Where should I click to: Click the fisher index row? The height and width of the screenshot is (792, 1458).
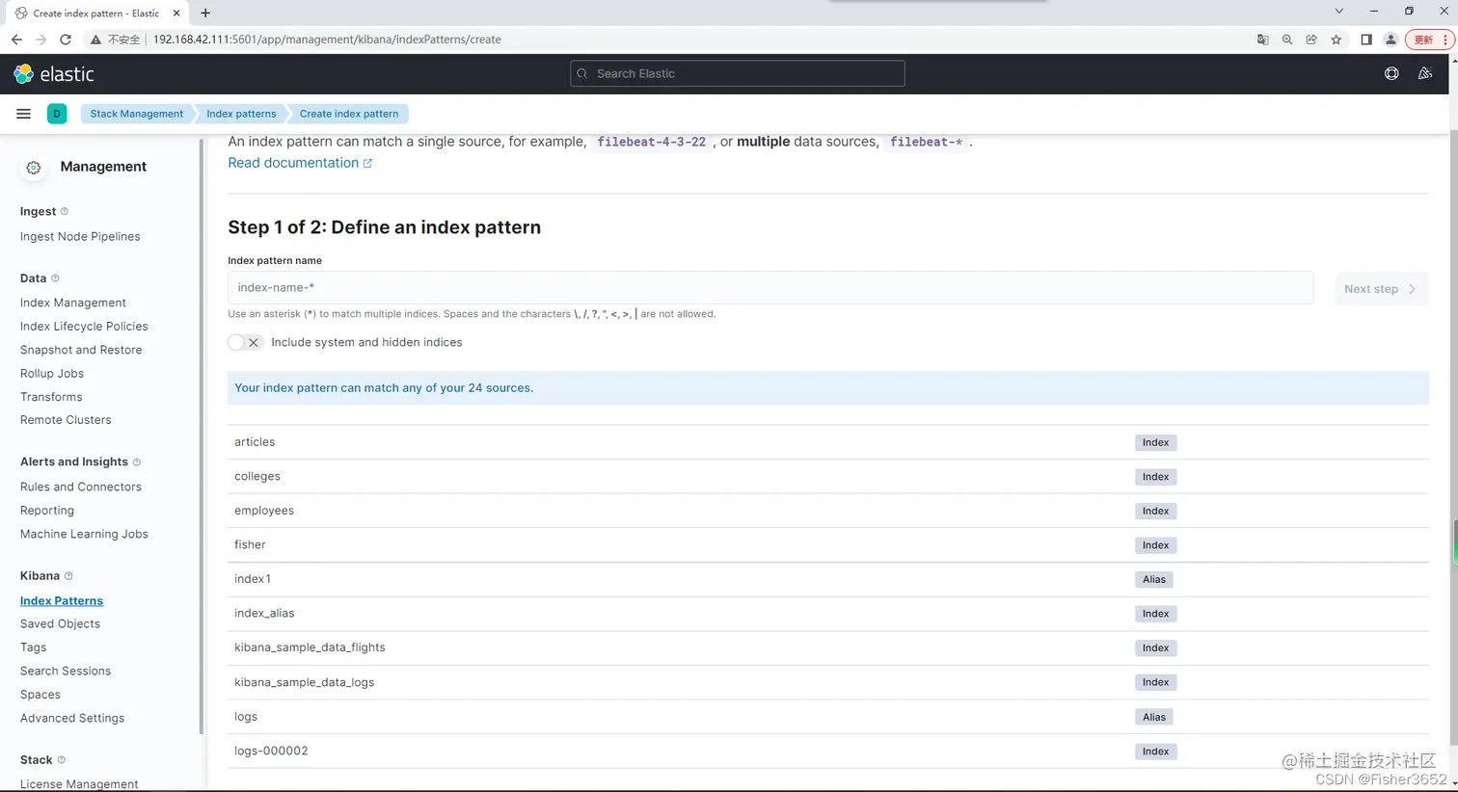click(828, 544)
